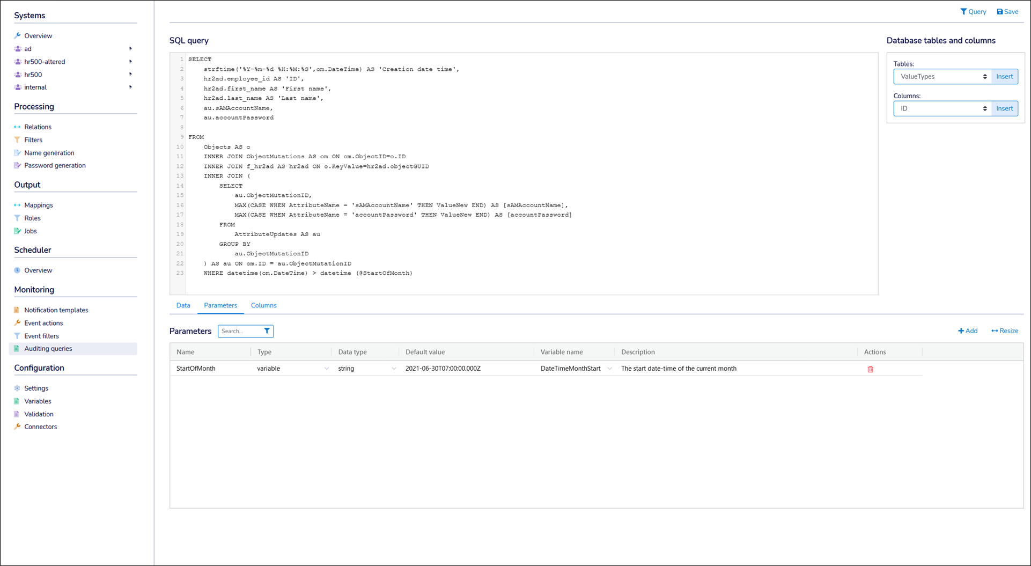Expand the hr500-altered system

point(130,62)
